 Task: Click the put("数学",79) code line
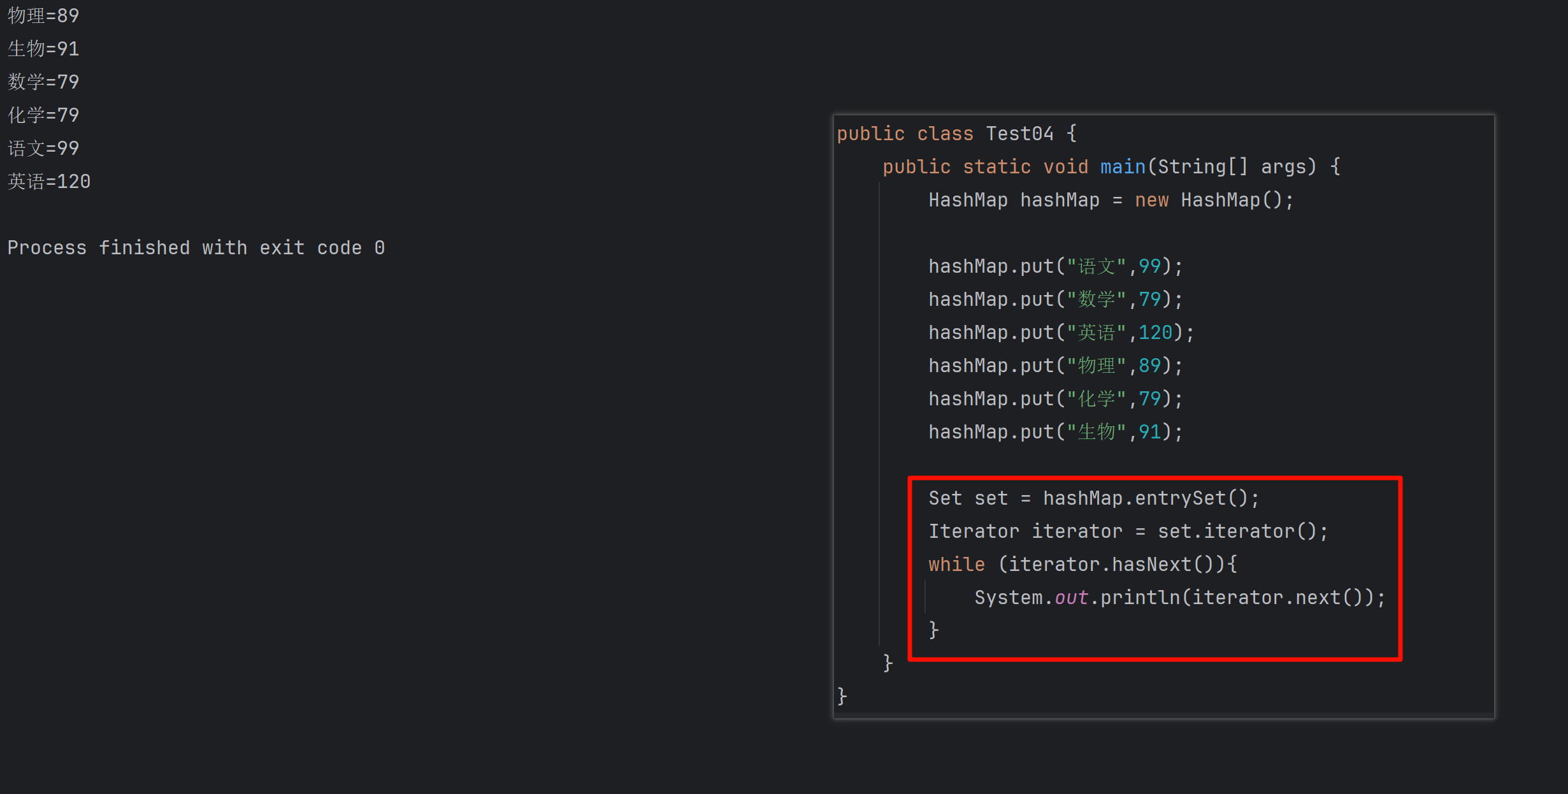tap(1055, 300)
